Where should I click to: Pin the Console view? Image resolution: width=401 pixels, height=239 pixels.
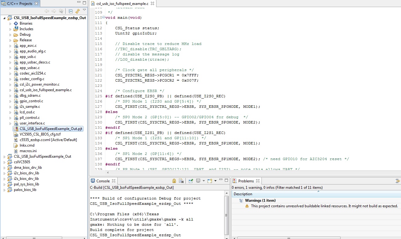tap(191, 181)
